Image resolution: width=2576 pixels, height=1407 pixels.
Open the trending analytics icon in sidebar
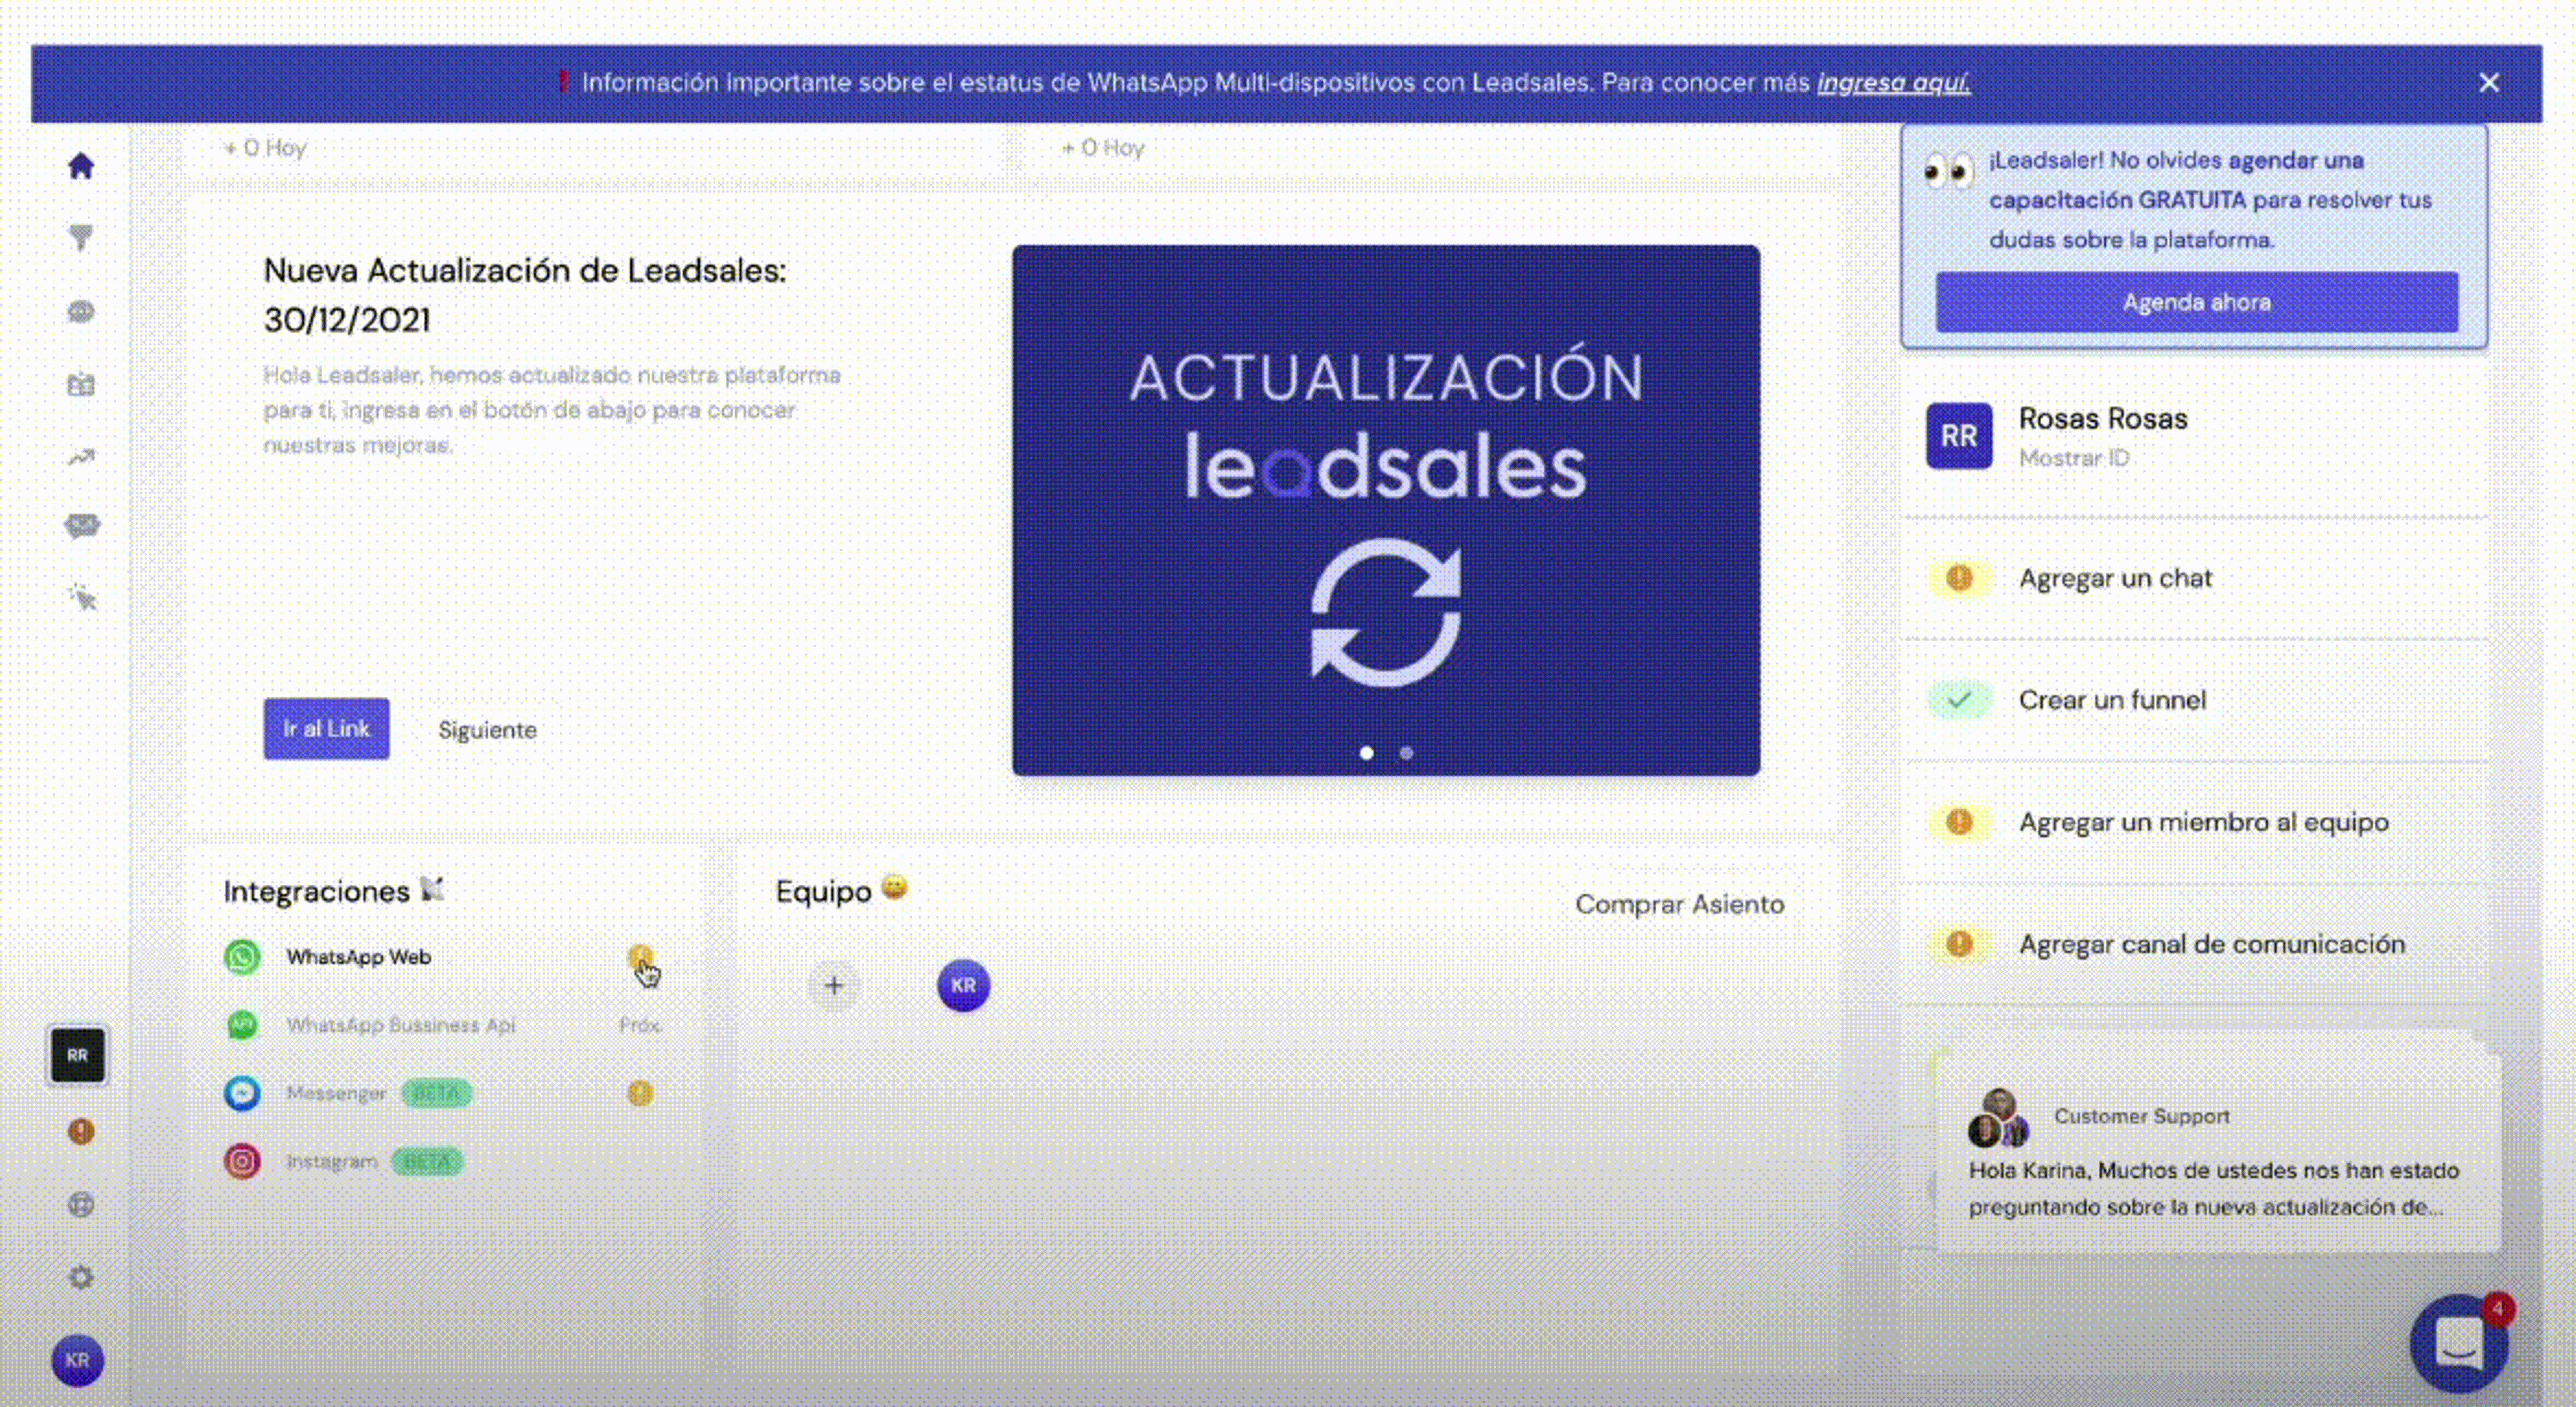[81, 458]
